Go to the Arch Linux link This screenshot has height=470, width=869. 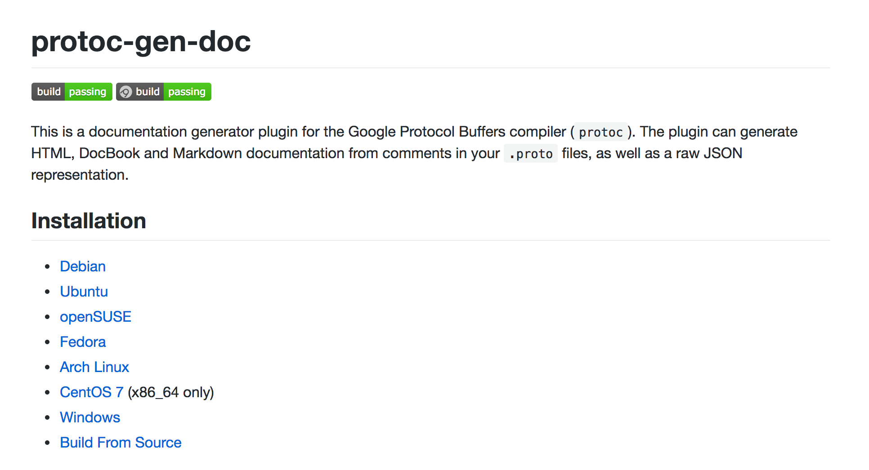point(94,367)
